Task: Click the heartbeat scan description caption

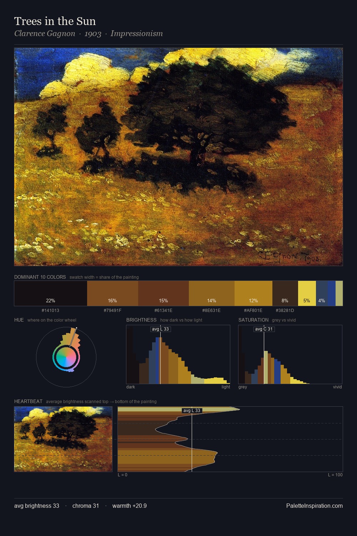Action: (101, 402)
